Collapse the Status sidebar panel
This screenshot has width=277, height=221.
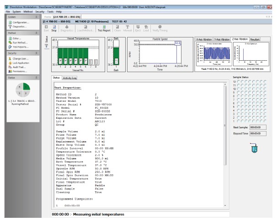pos(36,78)
